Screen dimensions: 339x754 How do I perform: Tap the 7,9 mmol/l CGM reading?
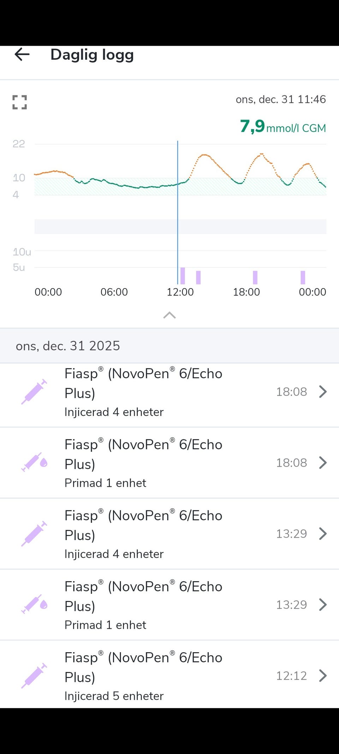coord(282,127)
